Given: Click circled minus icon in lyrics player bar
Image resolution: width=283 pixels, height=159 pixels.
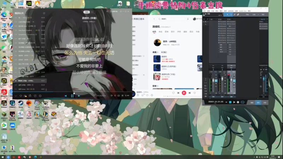Looking at the screenshot, I should point(40,96).
